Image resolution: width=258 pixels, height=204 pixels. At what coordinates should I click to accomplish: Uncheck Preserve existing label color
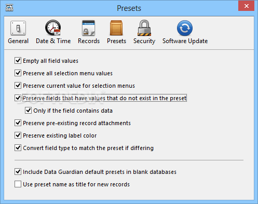tap(18, 135)
